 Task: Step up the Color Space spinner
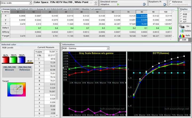96,2
